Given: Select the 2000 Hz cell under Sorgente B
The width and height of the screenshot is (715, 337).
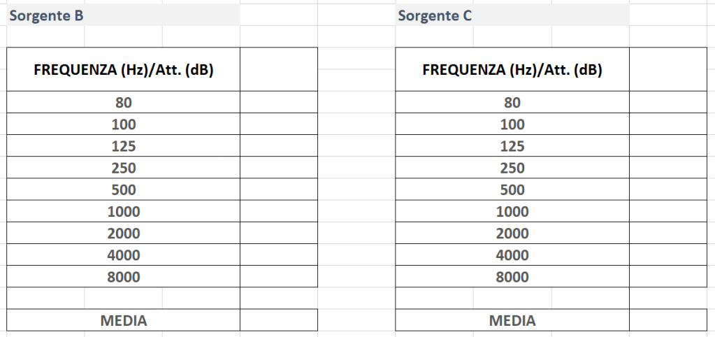Looking at the screenshot, I should pyautogui.click(x=124, y=233).
